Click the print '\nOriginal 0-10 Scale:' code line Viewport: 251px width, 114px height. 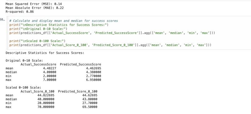[x=38, y=29]
